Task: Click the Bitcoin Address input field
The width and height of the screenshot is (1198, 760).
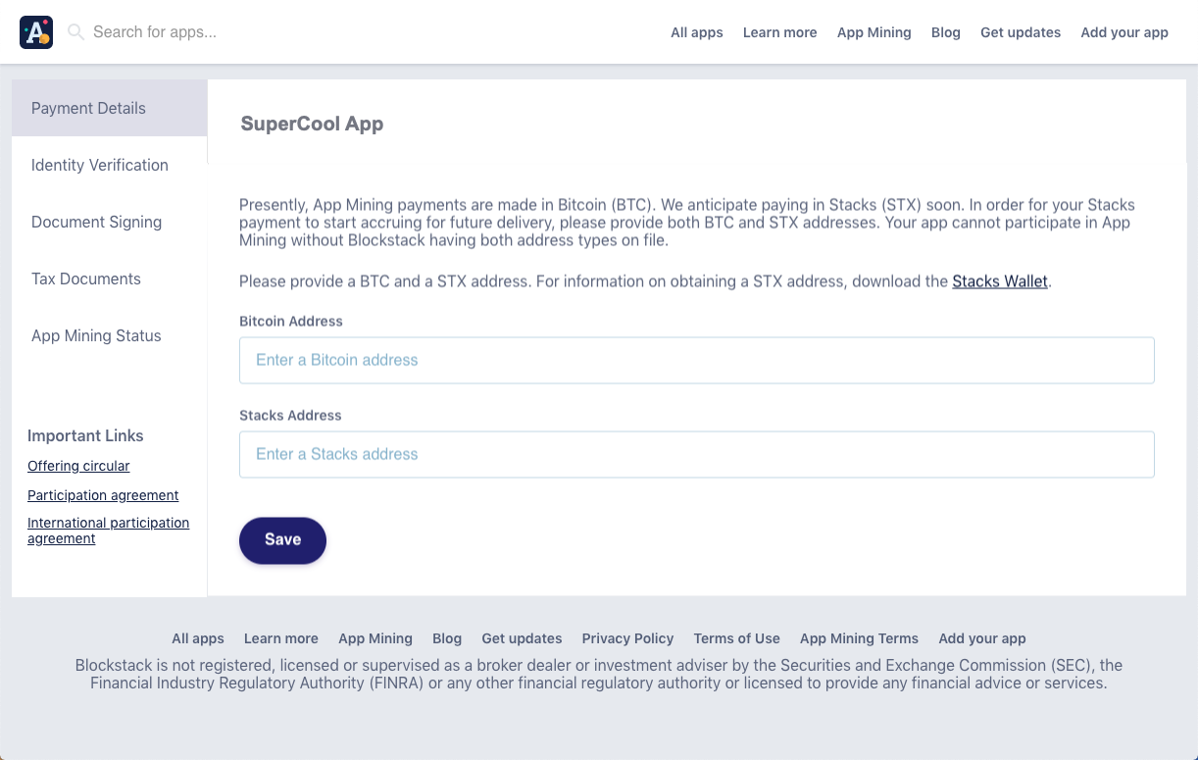Action: pyautogui.click(x=696, y=360)
